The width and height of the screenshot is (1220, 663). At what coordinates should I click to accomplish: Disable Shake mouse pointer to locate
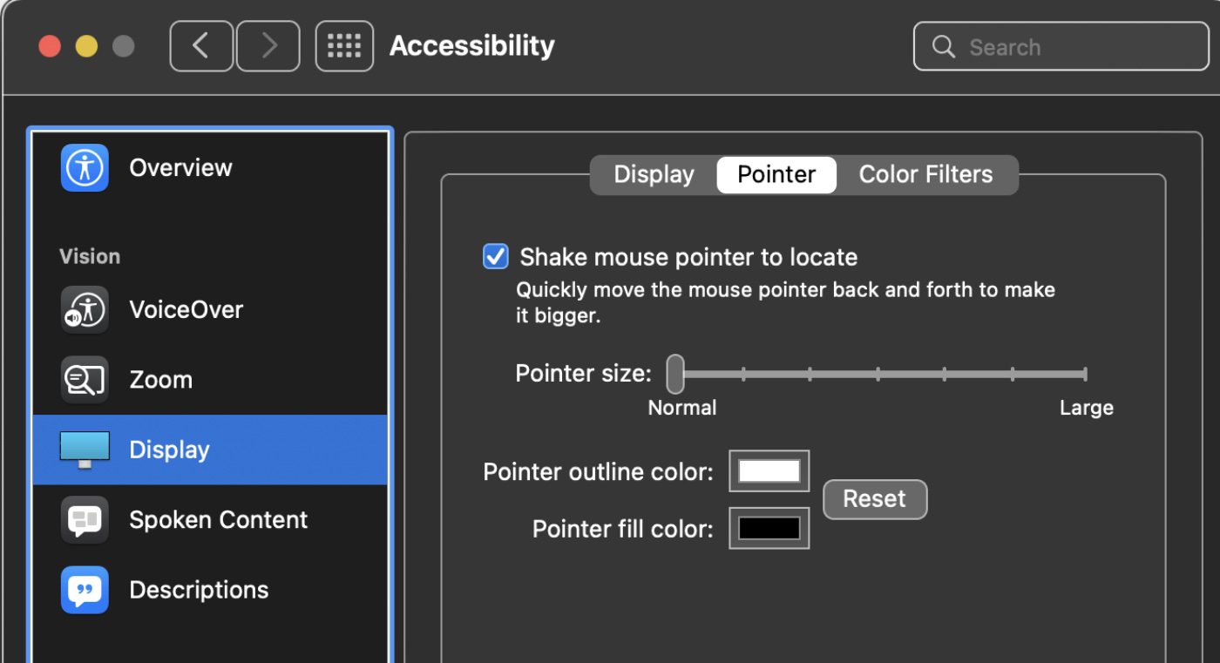pos(496,257)
